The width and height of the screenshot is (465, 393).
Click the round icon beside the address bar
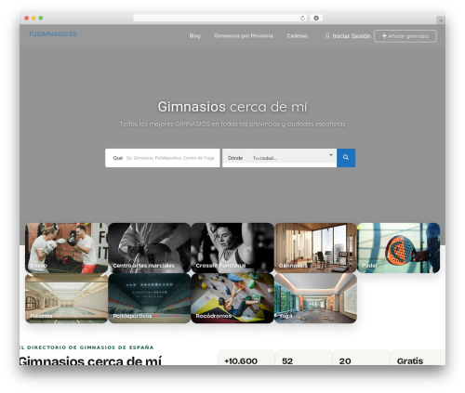pyautogui.click(x=316, y=18)
